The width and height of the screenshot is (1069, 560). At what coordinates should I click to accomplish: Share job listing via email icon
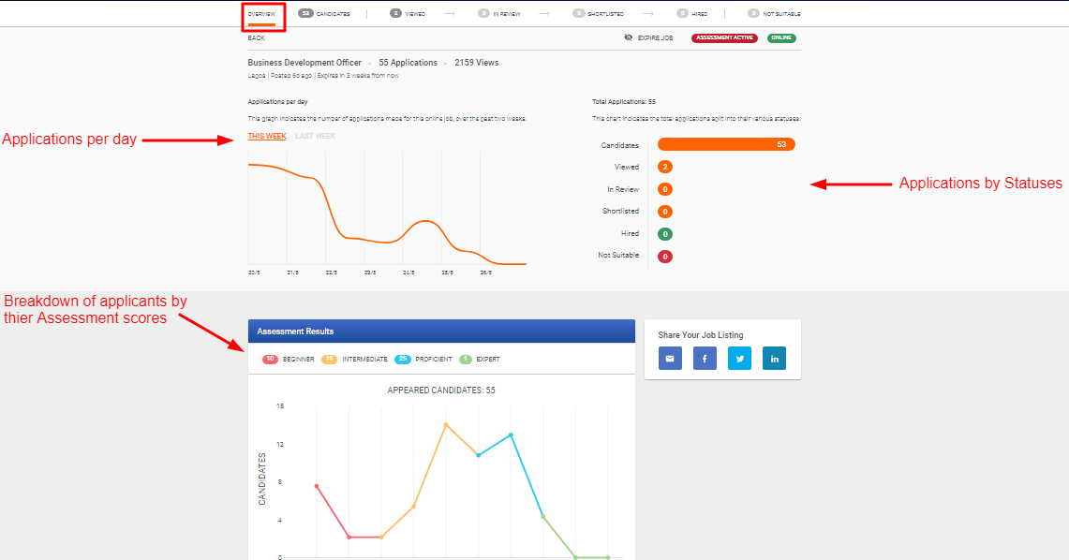click(670, 359)
